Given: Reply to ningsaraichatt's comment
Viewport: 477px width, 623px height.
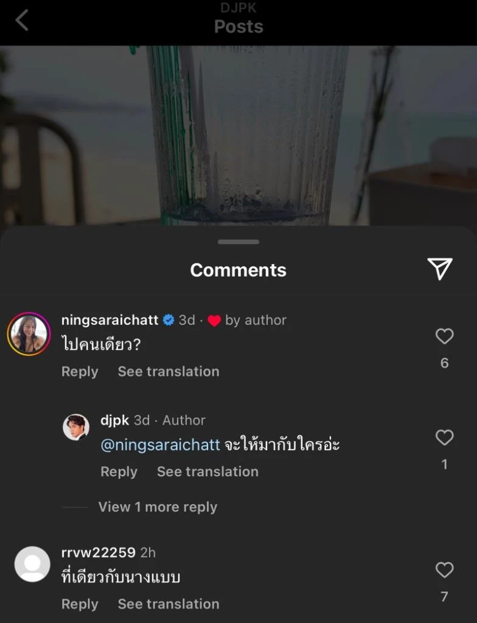Looking at the screenshot, I should (80, 372).
